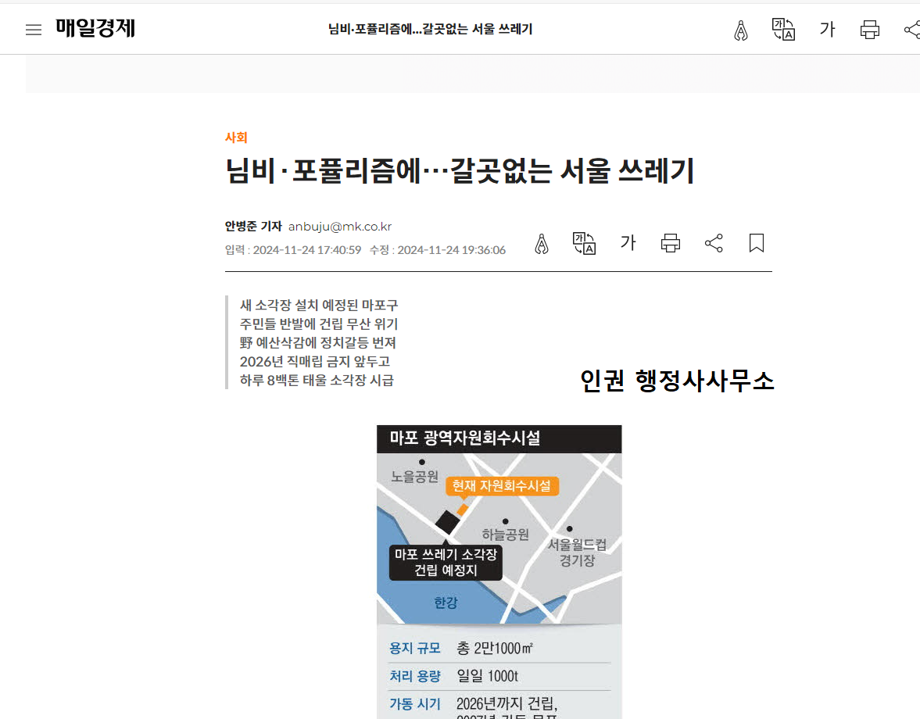Click input timestamp 2024-11-24 17:40:59
The width and height of the screenshot is (920, 719).
click(x=307, y=250)
